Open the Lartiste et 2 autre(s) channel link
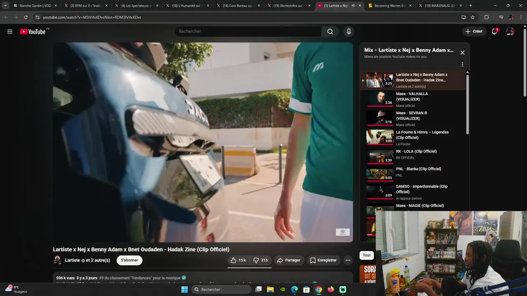The width and height of the screenshot is (527, 296). [x=87, y=260]
